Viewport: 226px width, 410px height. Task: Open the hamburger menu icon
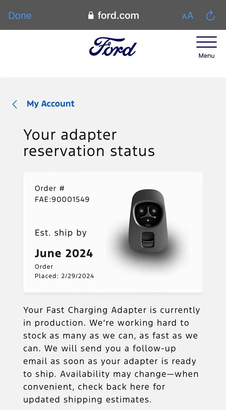tap(206, 42)
